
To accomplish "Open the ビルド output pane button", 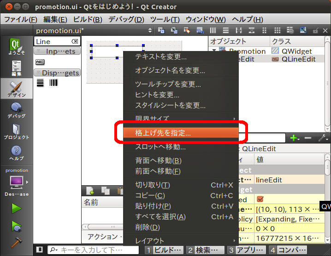I will coord(164,250).
